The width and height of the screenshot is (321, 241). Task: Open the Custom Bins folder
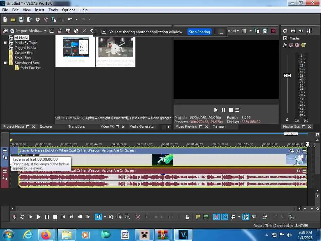tap(24, 53)
